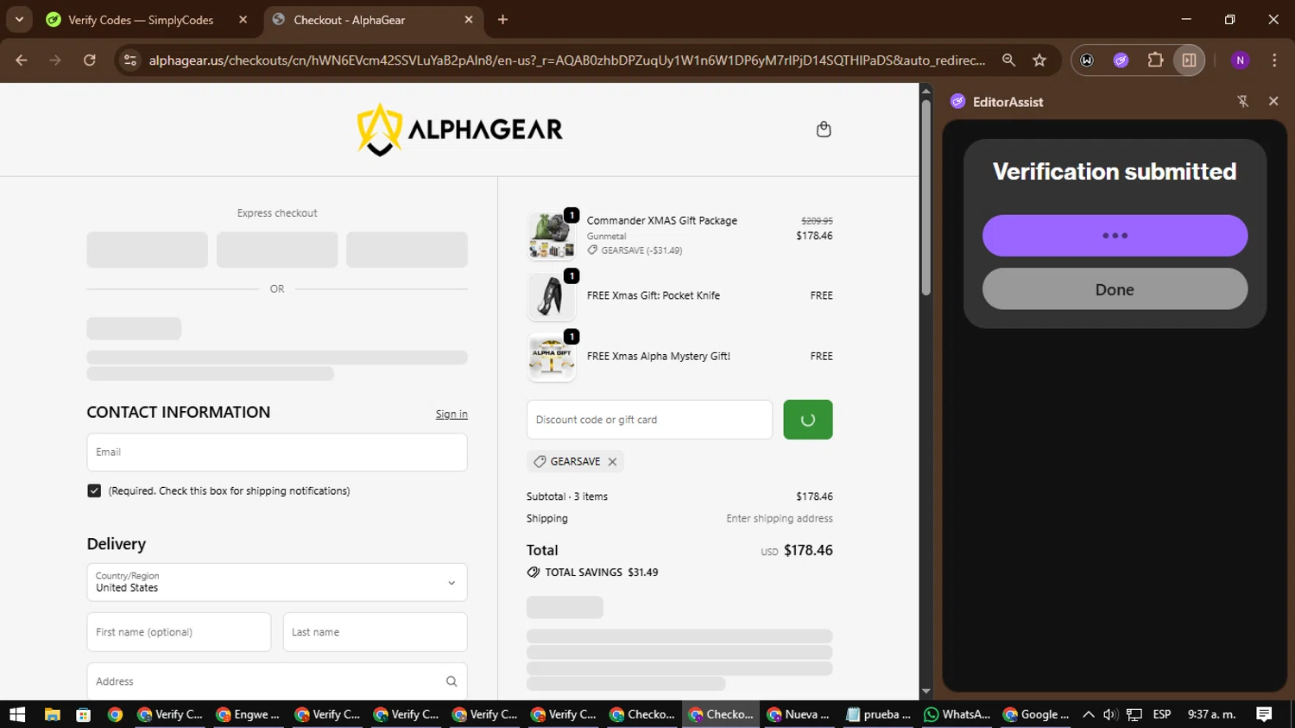Close the Verify Codes — SimplyCodes tab
Image resolution: width=1295 pixels, height=728 pixels.
[243, 20]
